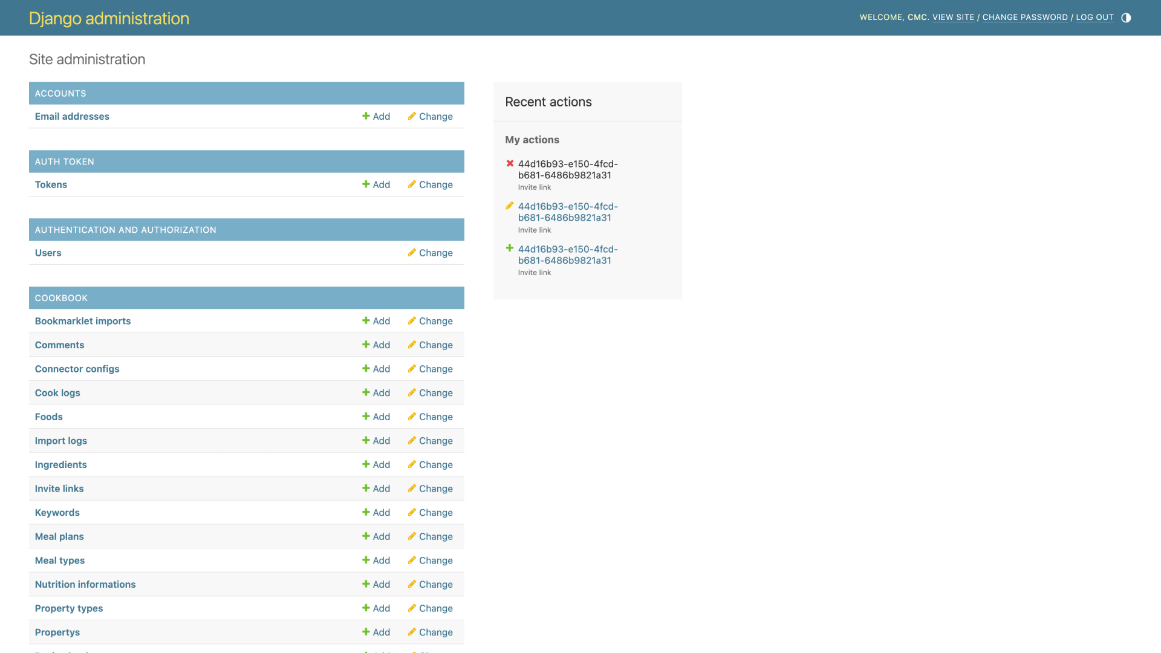Click the plus icon beside Nutrition informations

365,584
